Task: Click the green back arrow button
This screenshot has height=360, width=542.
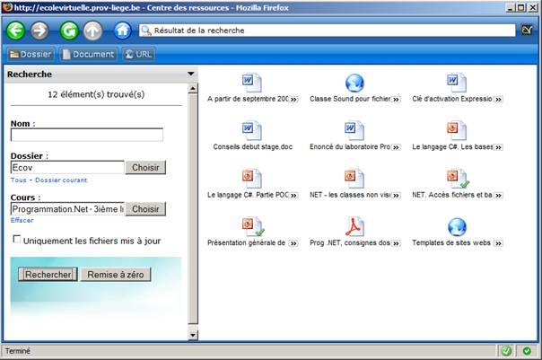Action: click(x=17, y=31)
